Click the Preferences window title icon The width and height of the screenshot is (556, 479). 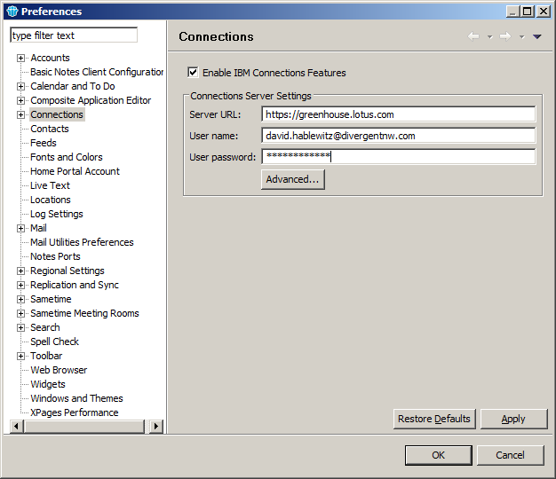tap(12, 12)
